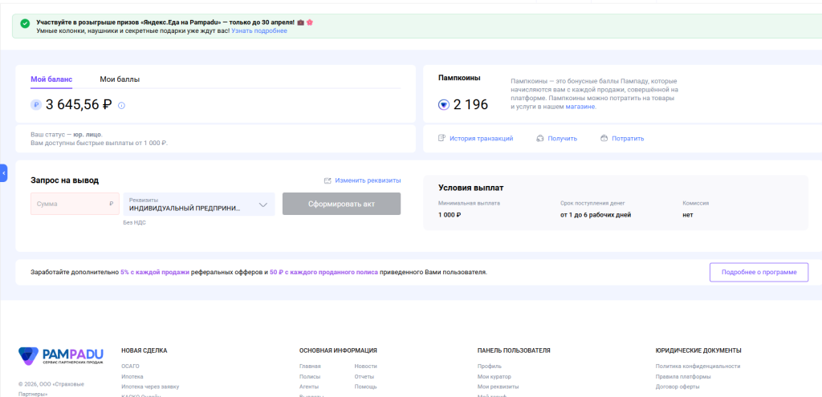Click the transaction history document icon

click(x=442, y=138)
